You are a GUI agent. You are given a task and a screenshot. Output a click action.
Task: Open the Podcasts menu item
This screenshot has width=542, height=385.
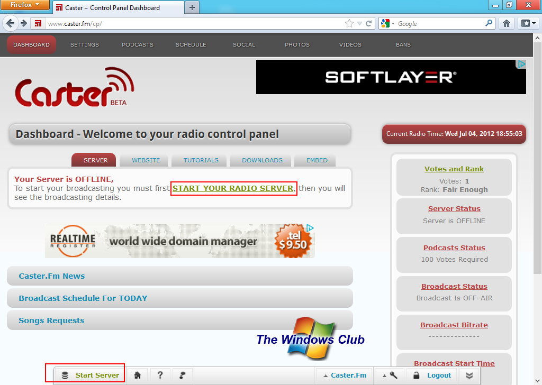click(x=138, y=44)
